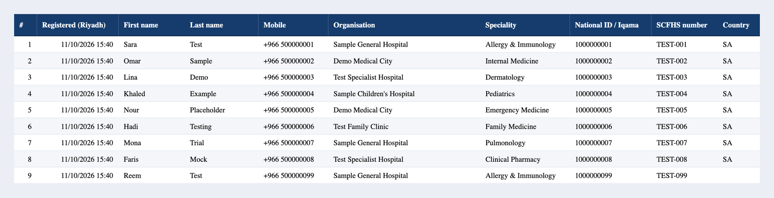Select last name Mock
774x198 pixels.
tap(198, 159)
